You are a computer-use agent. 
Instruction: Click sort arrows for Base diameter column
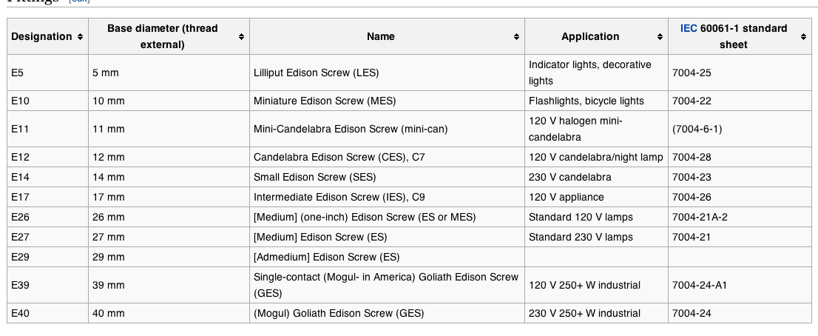[x=241, y=36]
